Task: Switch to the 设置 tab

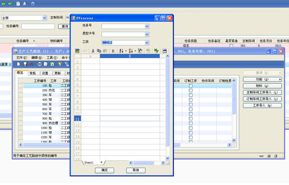Action: click(45, 73)
